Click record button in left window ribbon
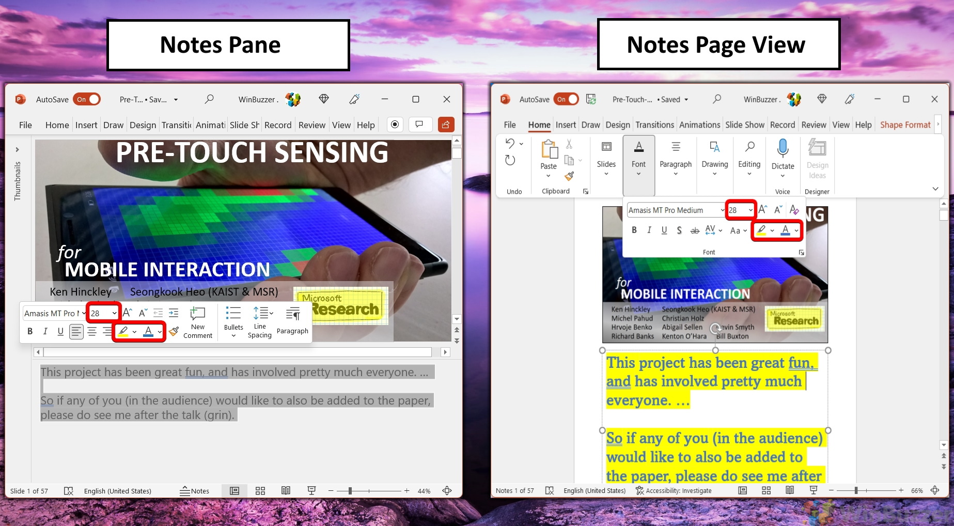This screenshot has width=954, height=526. tap(395, 125)
